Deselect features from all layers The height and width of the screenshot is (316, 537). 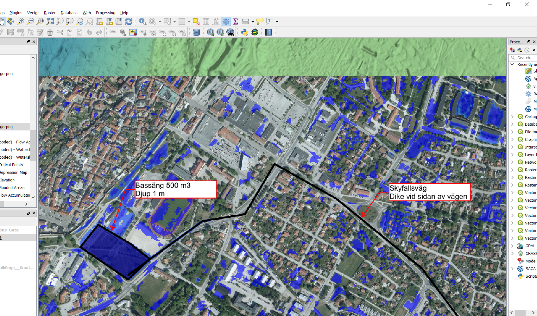tap(196, 22)
